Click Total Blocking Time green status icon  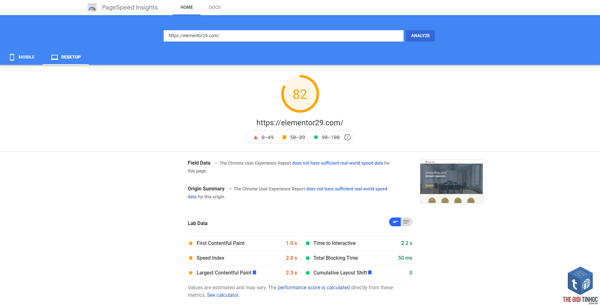(x=307, y=258)
